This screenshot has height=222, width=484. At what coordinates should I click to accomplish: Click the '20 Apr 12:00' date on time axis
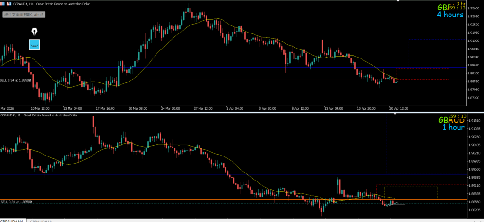pyautogui.click(x=399, y=108)
